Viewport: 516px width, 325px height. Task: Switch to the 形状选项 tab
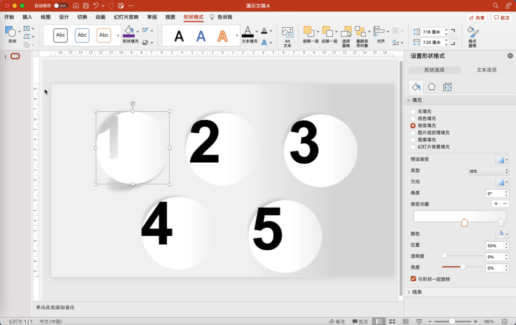click(x=434, y=70)
